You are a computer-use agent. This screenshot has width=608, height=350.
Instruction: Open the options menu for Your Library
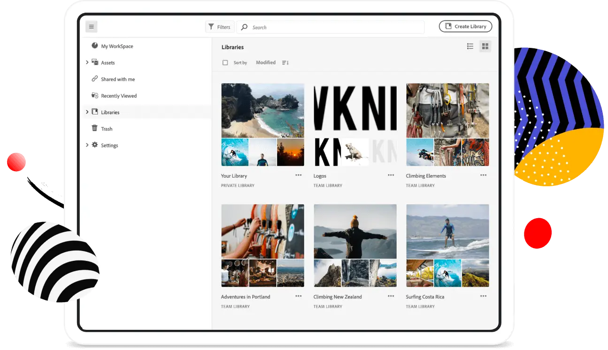click(298, 175)
